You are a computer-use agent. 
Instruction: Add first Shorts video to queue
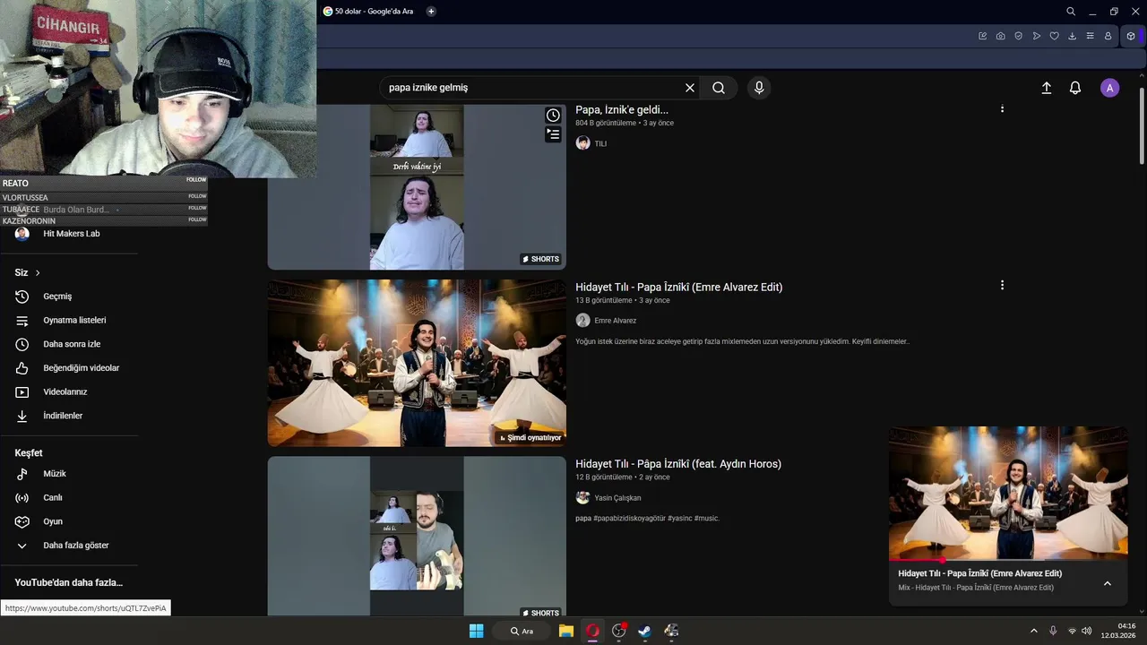coord(554,135)
